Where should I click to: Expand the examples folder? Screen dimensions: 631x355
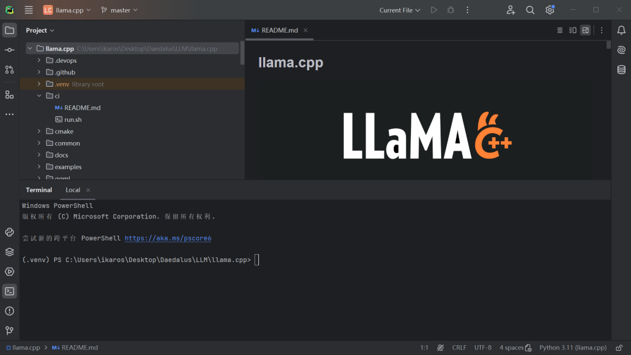point(39,167)
